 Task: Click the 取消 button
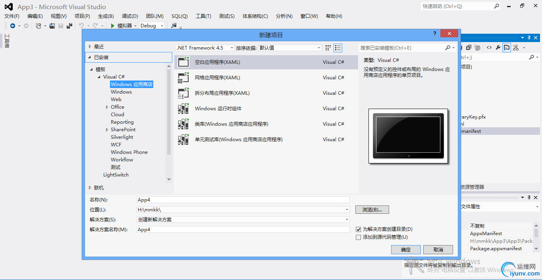438,249
